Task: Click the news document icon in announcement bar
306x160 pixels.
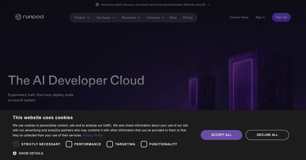Action: (x=97, y=5)
